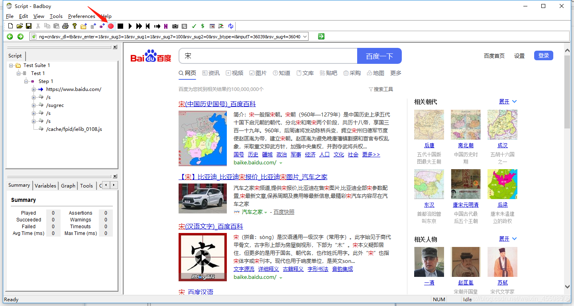Add a new test with the test-plus icon

tap(93, 26)
